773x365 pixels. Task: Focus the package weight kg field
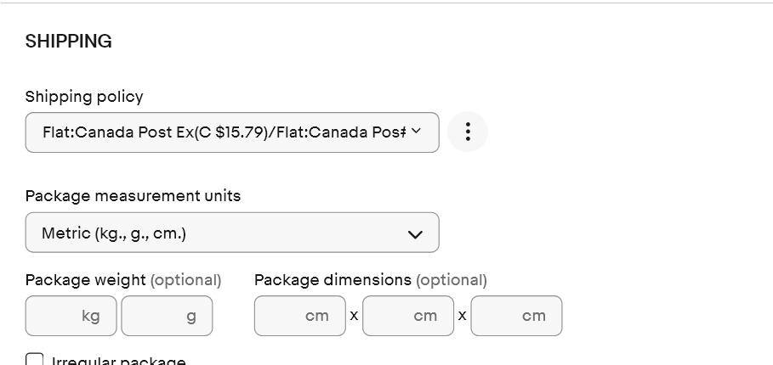pos(71,316)
